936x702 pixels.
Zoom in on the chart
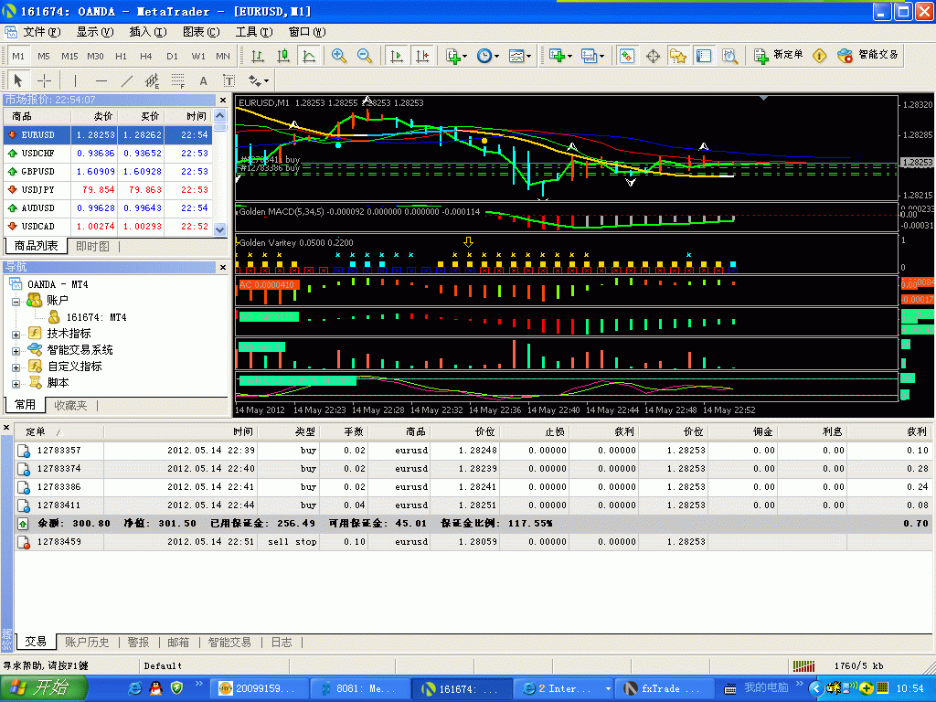coord(339,56)
